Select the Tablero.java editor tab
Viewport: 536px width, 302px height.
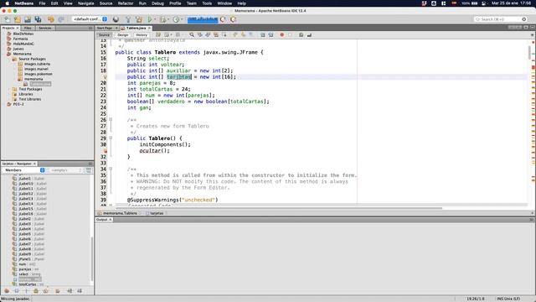pyautogui.click(x=136, y=28)
